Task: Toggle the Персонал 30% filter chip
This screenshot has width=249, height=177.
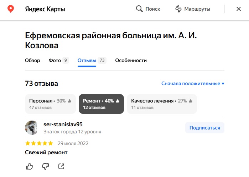Action: point(50,104)
